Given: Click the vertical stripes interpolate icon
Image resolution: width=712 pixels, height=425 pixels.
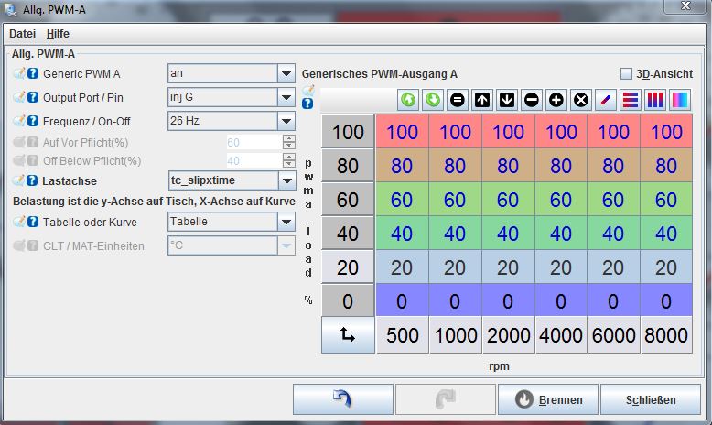Looking at the screenshot, I should click(655, 101).
